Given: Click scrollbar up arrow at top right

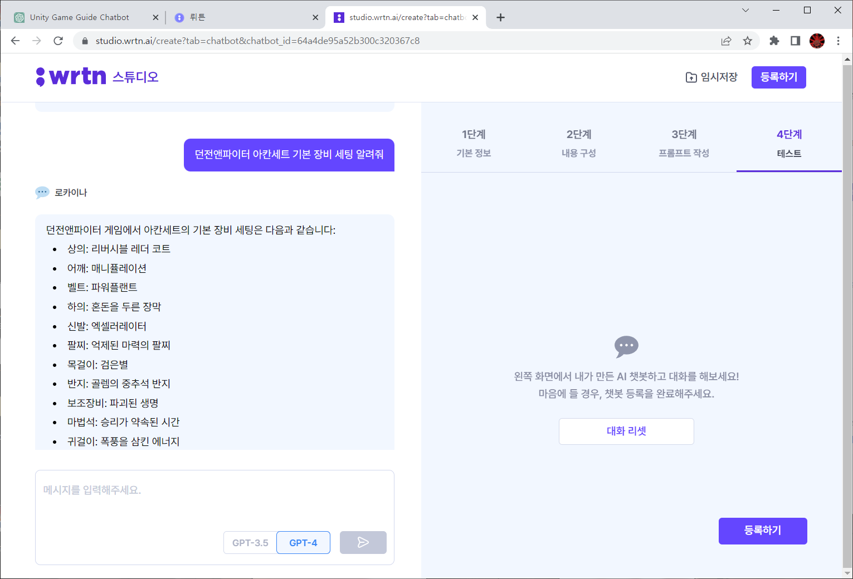Looking at the screenshot, I should click(x=847, y=58).
